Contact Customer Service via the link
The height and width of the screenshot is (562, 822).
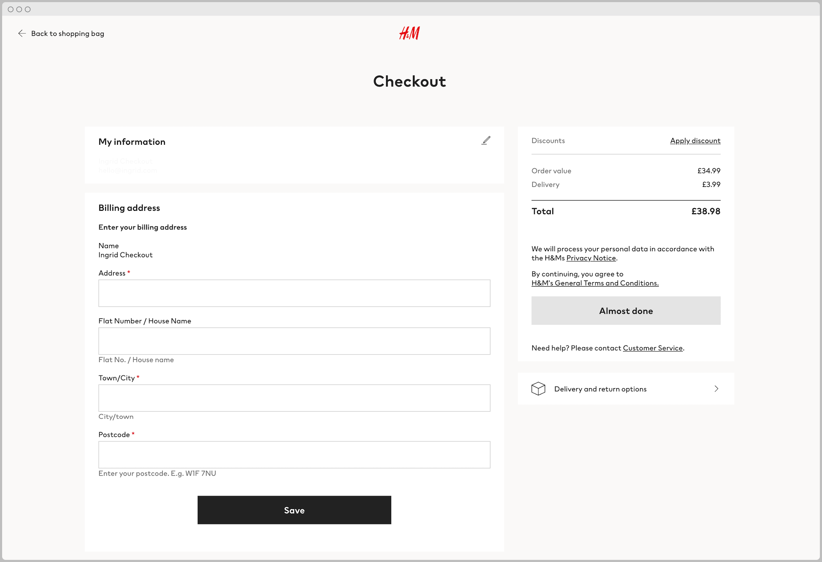click(652, 348)
